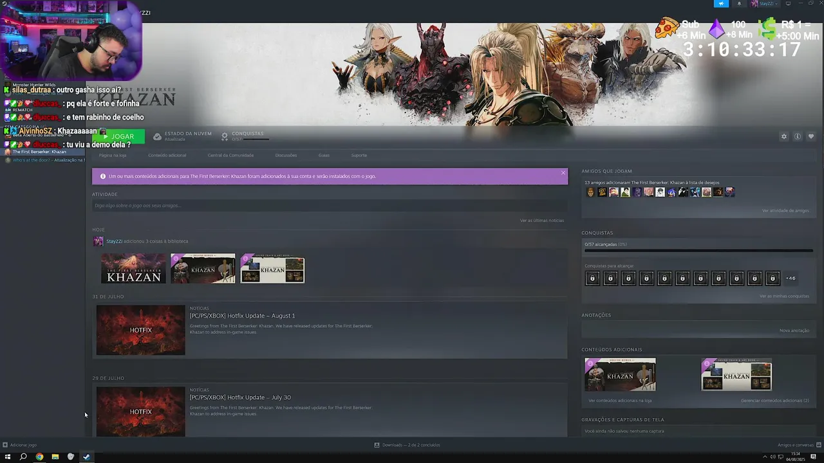Image resolution: width=824 pixels, height=463 pixels.
Task: Create Nova anotação note
Action: click(794, 331)
